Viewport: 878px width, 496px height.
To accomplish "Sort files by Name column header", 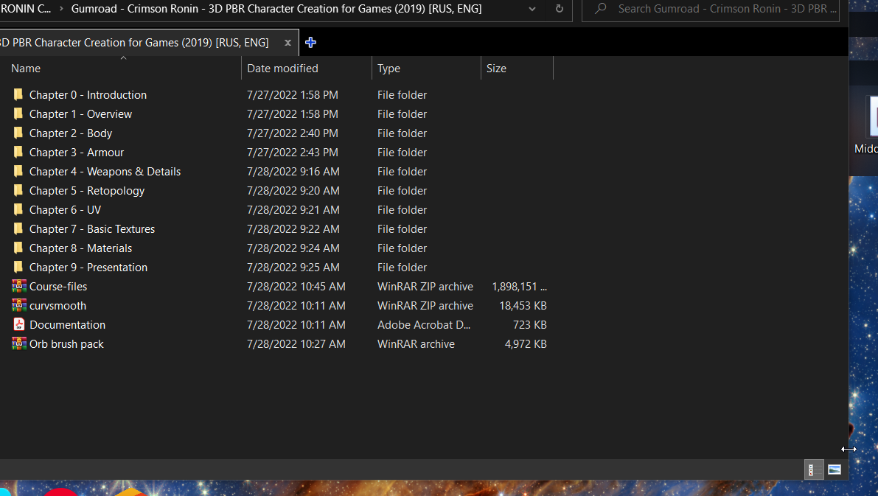I will pyautogui.click(x=26, y=69).
